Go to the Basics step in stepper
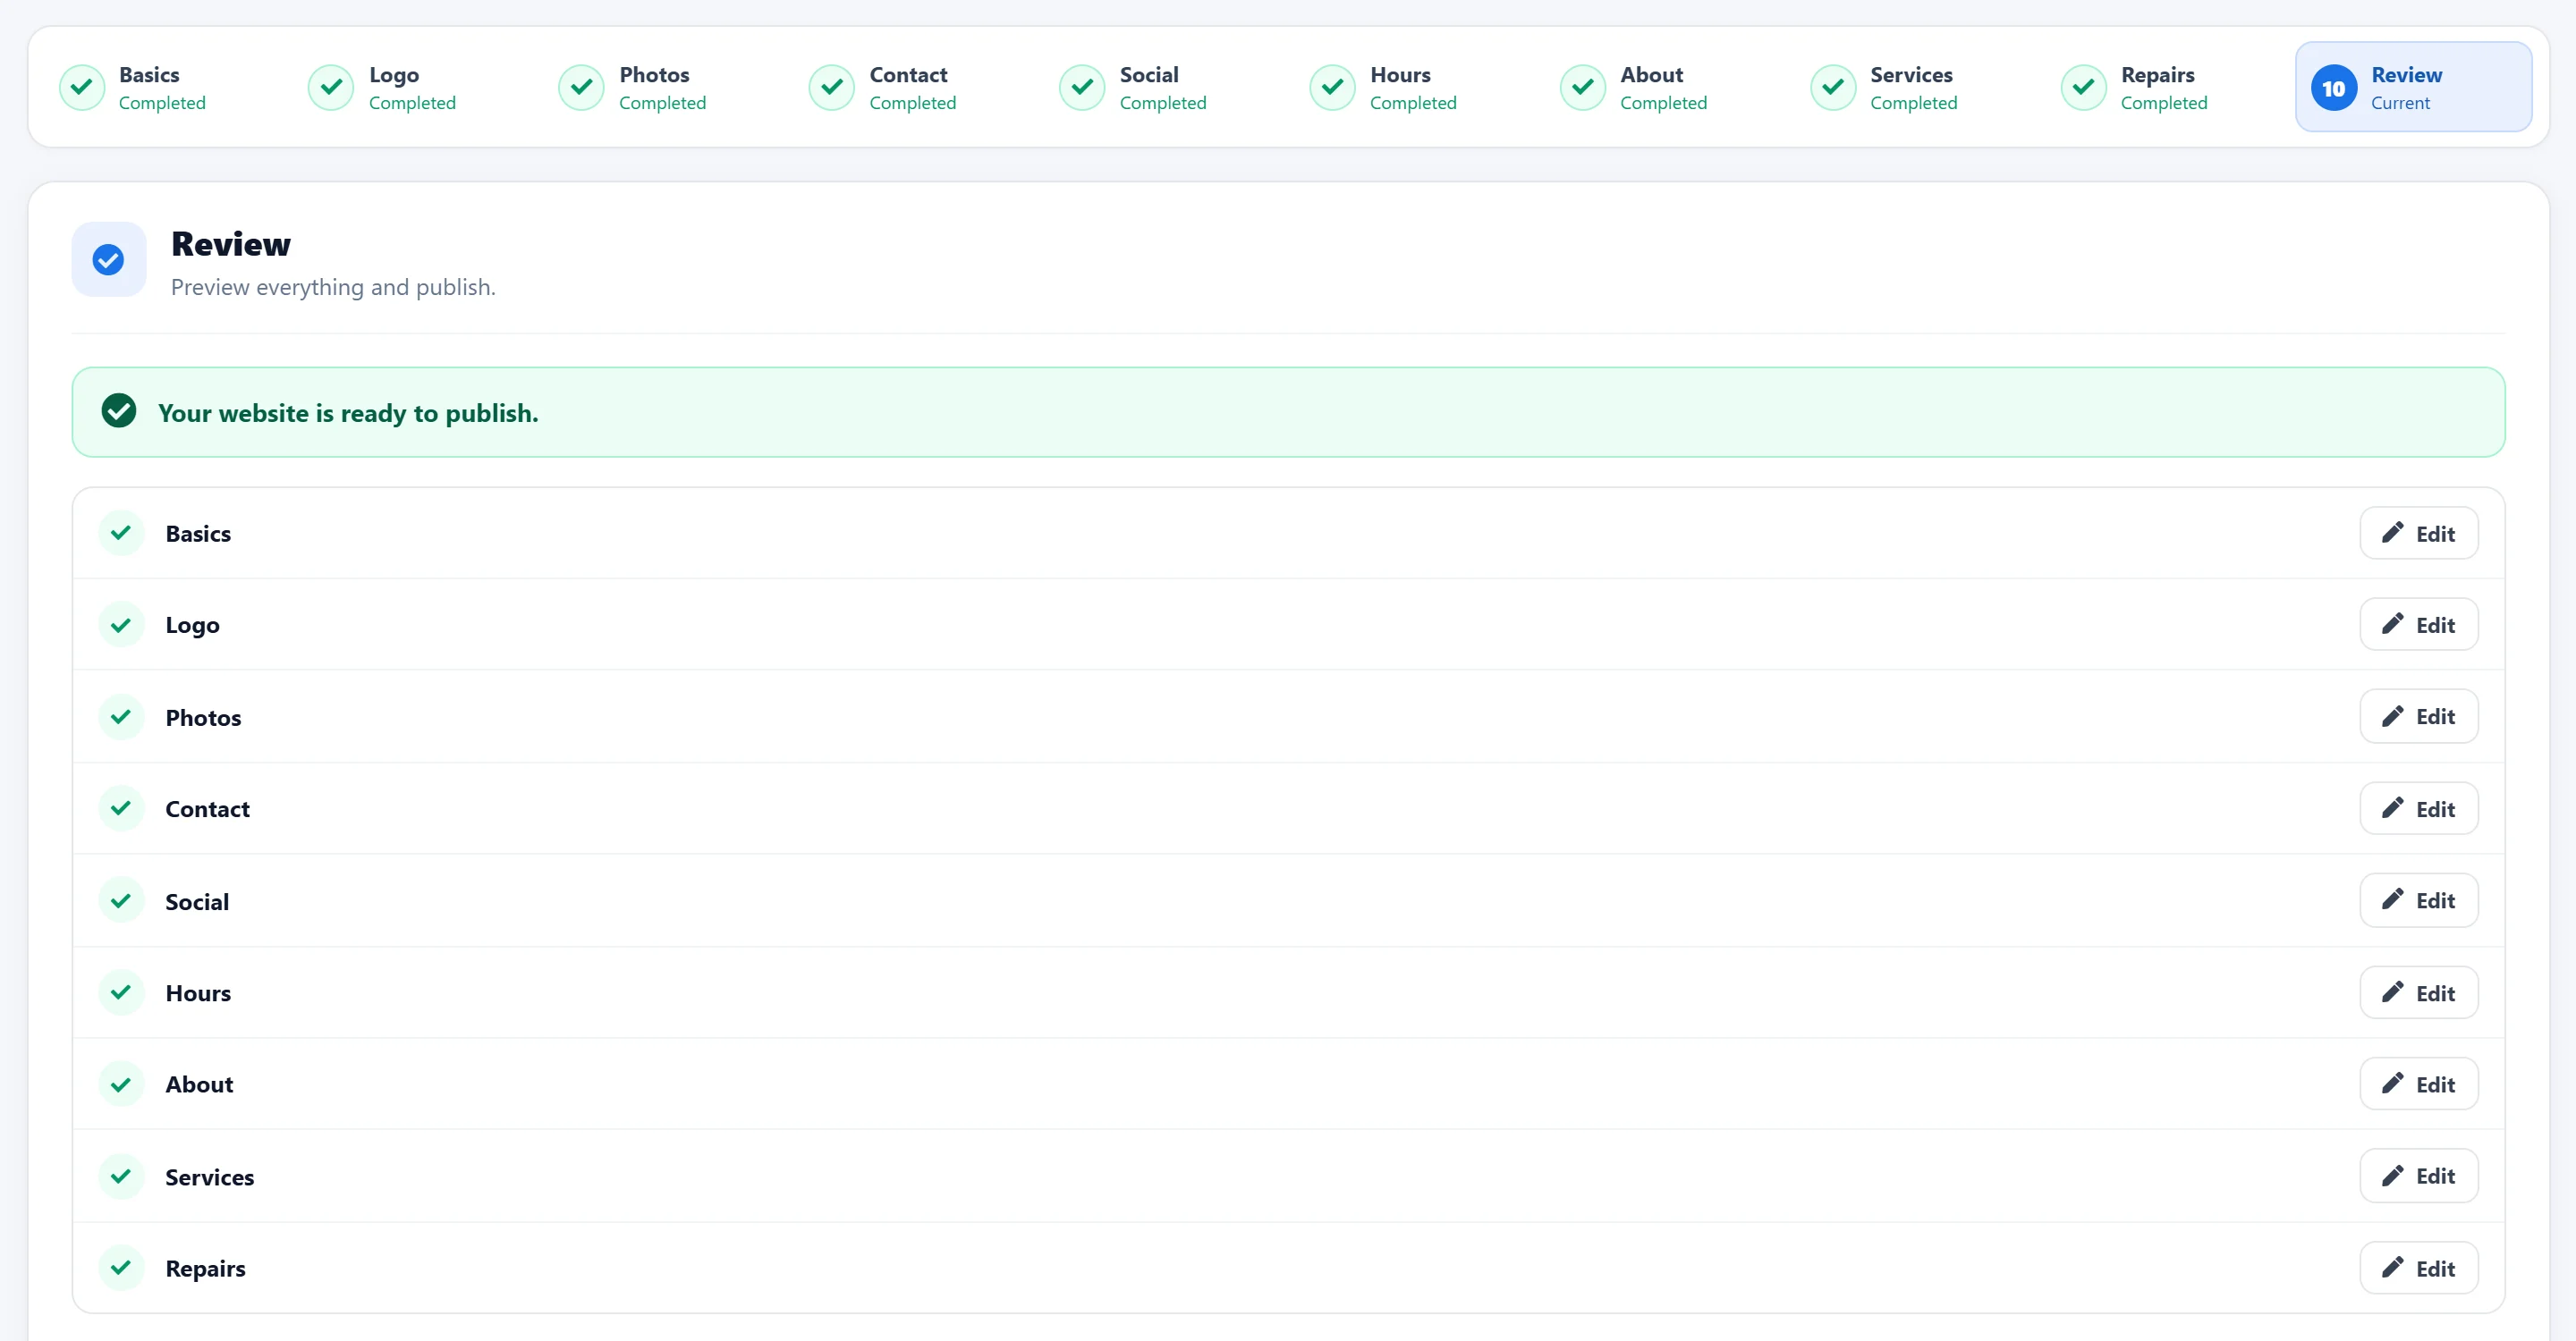The height and width of the screenshot is (1341, 2576). click(x=160, y=88)
